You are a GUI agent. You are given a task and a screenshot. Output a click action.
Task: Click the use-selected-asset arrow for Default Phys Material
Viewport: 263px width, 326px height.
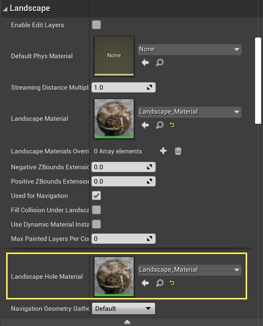pos(145,63)
